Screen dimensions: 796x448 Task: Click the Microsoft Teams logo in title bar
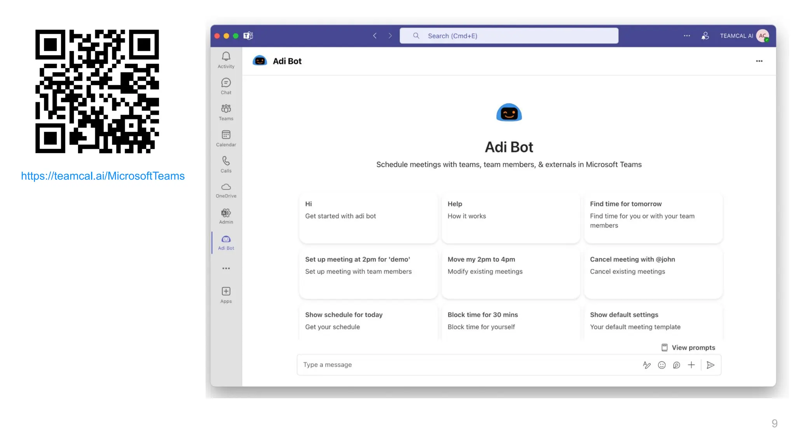(x=248, y=36)
